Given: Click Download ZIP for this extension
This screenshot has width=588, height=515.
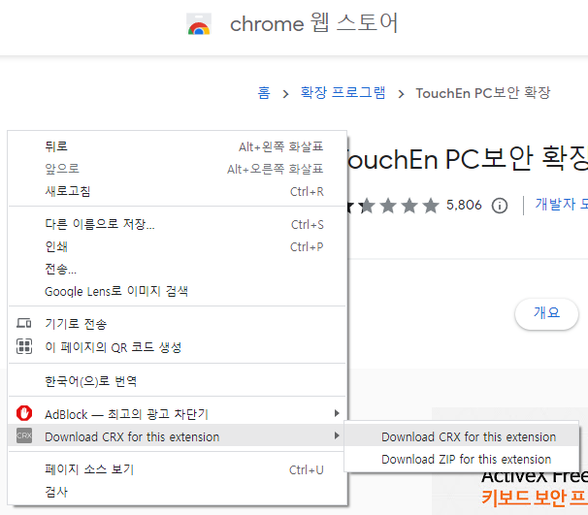Looking at the screenshot, I should (x=462, y=459).
